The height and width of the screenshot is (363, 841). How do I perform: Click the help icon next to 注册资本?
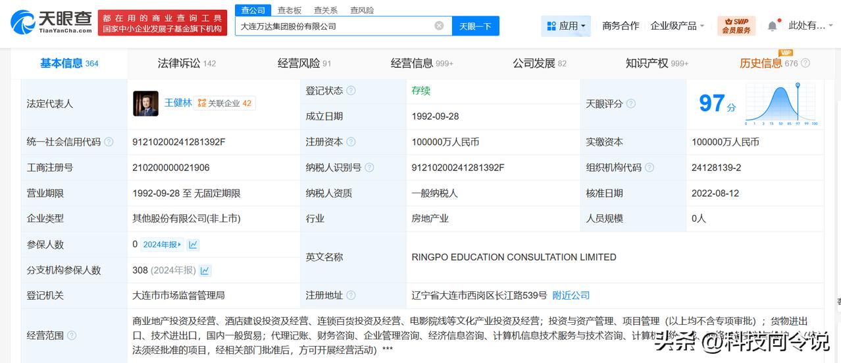coord(351,142)
